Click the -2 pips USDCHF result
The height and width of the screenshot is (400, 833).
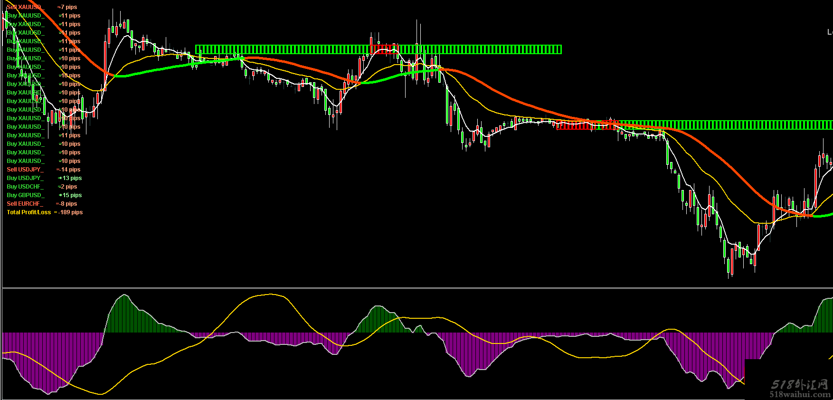click(x=69, y=187)
